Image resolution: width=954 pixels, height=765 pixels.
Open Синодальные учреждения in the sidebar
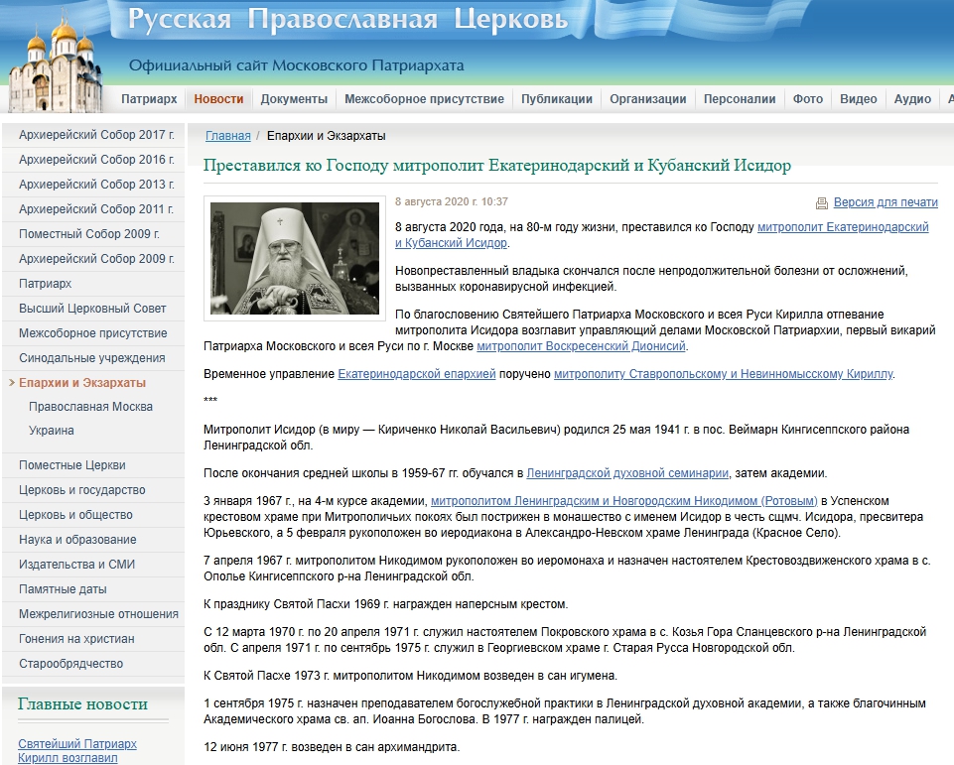tap(92, 358)
